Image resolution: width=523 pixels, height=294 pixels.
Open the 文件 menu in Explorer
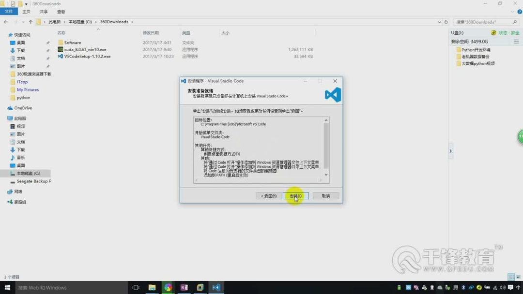(x=9, y=11)
